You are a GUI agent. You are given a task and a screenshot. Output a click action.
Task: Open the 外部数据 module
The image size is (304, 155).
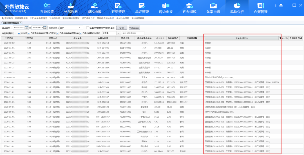point(71,8)
